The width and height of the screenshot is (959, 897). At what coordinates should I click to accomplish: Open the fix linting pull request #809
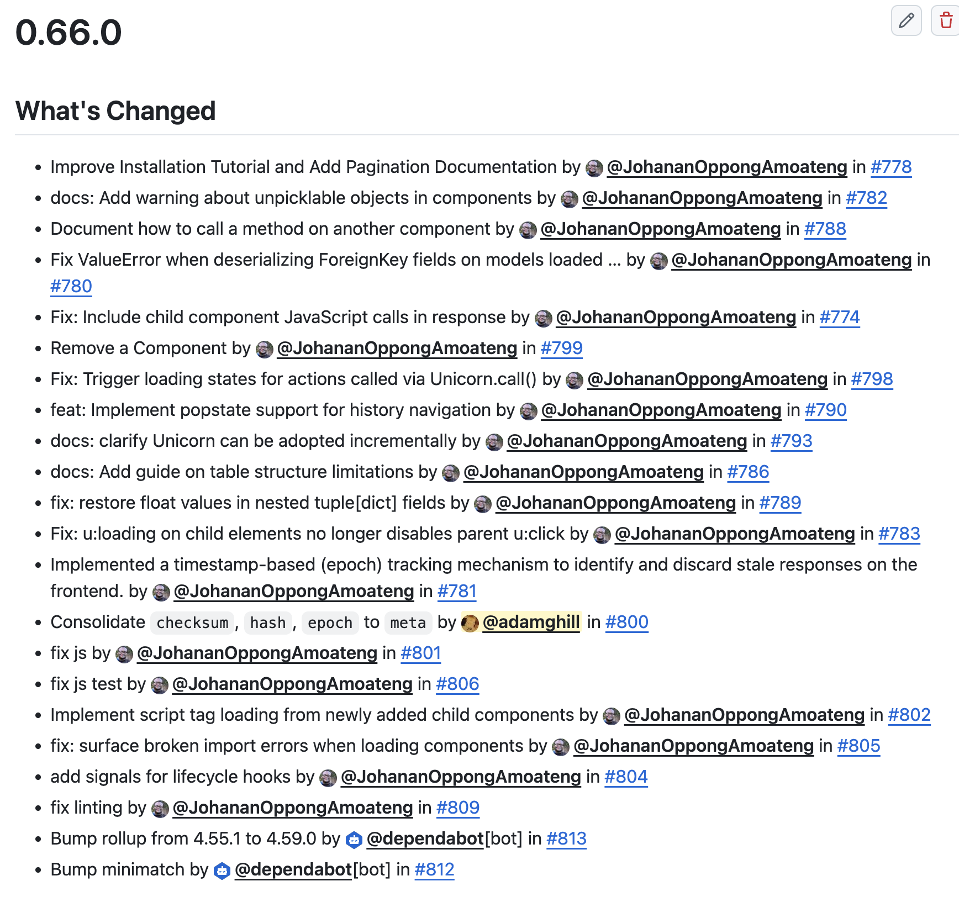(x=459, y=808)
